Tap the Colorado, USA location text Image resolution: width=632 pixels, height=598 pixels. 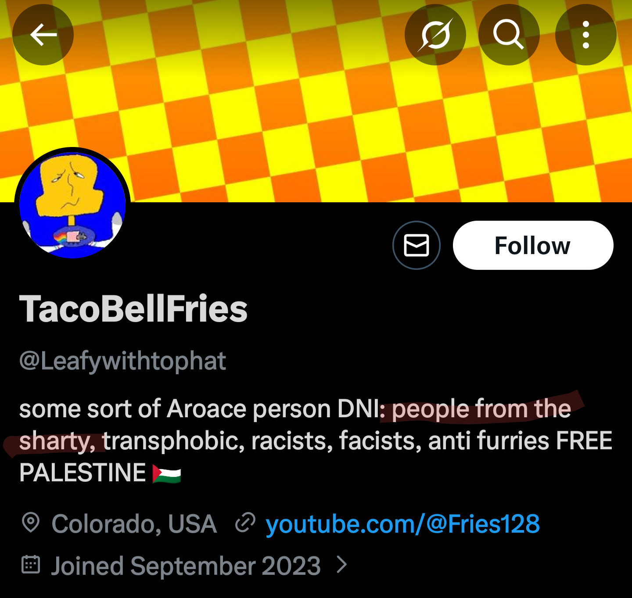[134, 524]
